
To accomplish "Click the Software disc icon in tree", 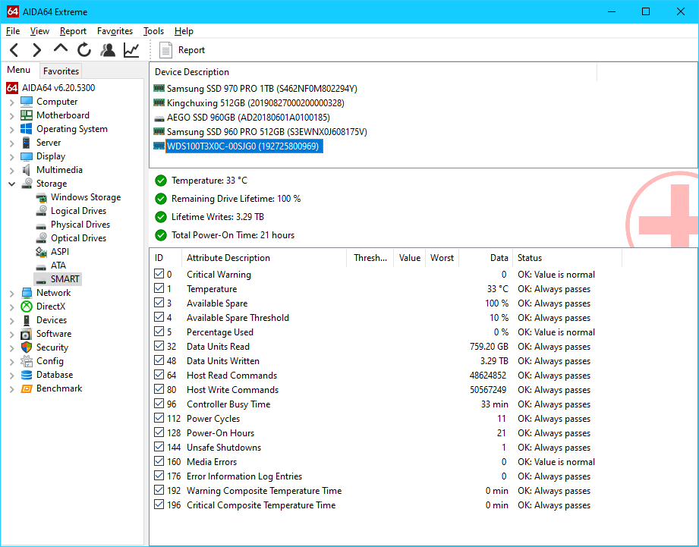I will (x=27, y=334).
